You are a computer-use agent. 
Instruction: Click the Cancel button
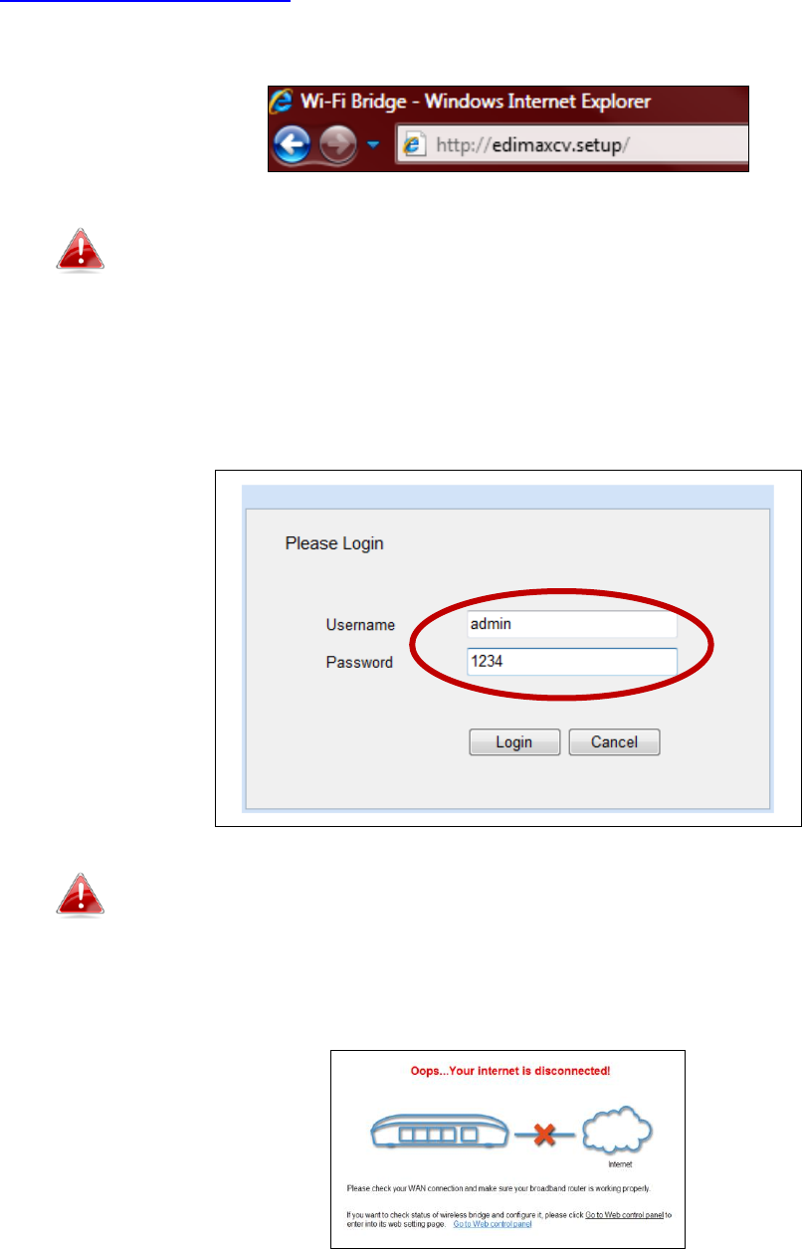point(614,742)
